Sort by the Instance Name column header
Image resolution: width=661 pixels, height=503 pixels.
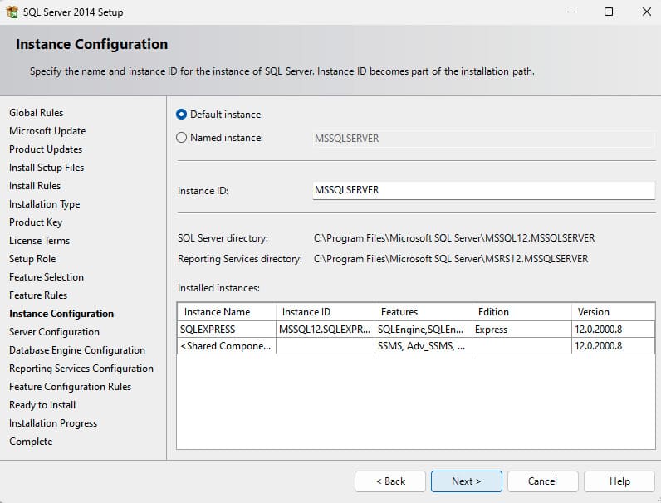226,312
